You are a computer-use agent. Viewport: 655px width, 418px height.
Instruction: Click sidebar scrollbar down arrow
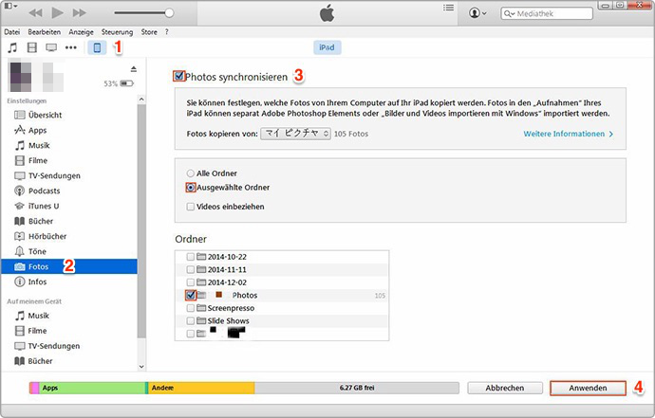coord(141,367)
